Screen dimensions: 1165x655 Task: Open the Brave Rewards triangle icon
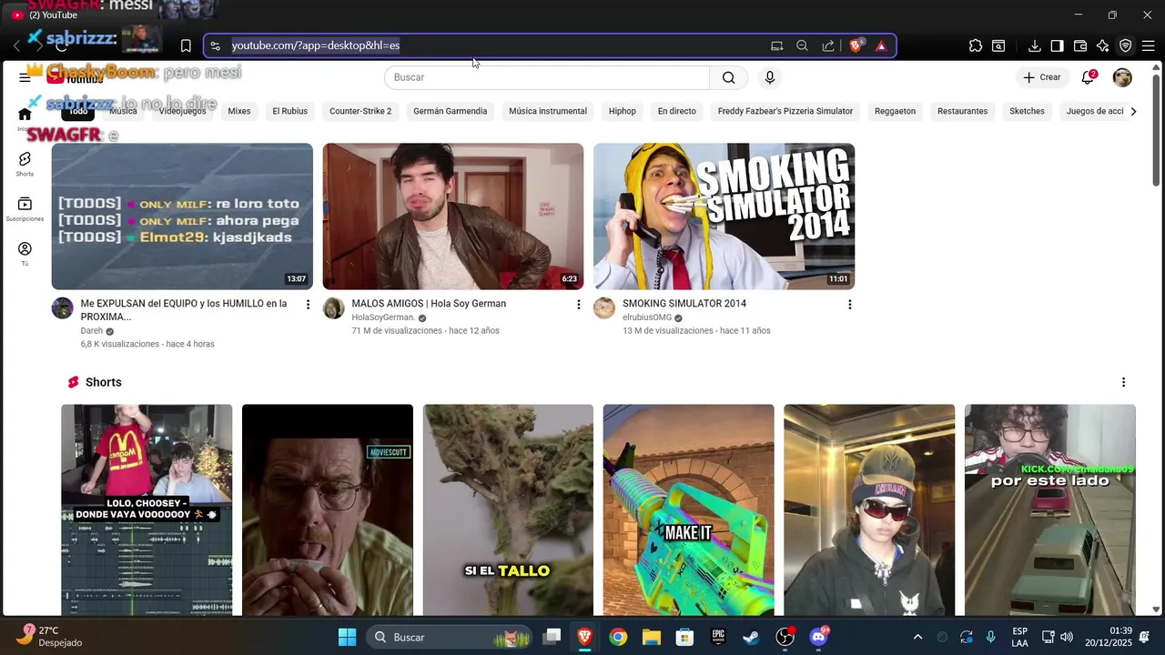[881, 45]
